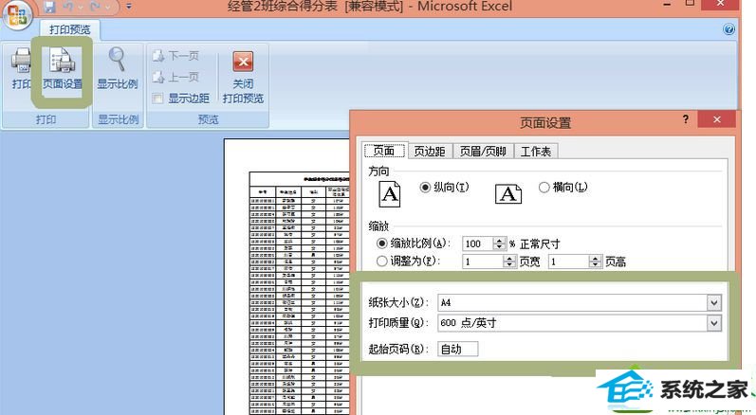Click the pages tall (页高) input field
Image resolution: width=756 pixels, height=415 pixels.
[x=569, y=262]
